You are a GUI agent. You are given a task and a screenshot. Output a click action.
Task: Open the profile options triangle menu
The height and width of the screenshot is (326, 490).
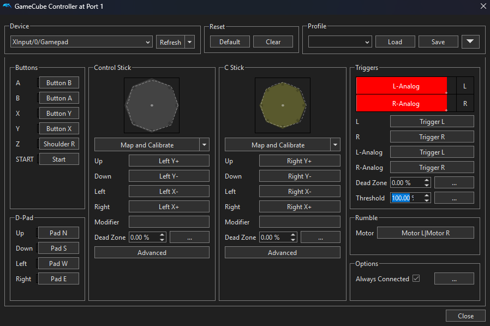click(x=470, y=42)
